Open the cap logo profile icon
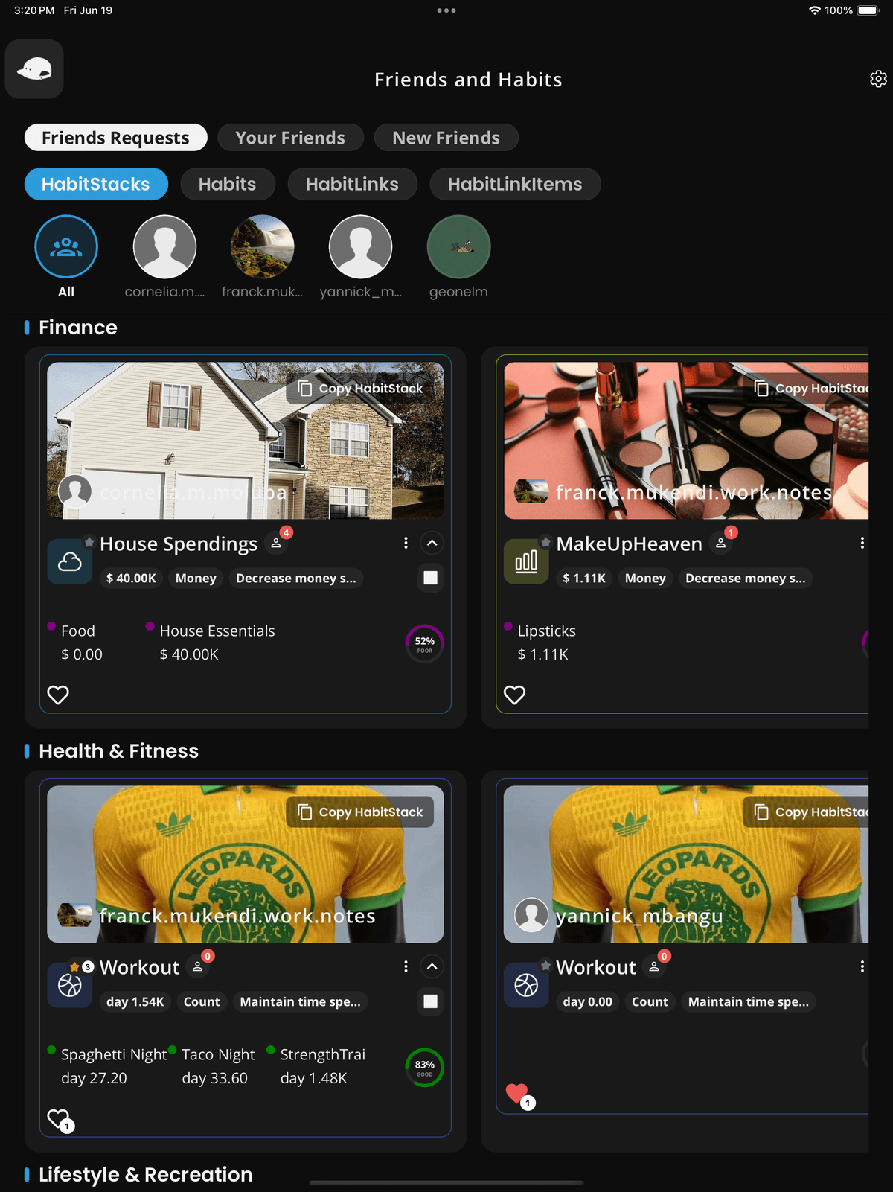Viewport: 893px width, 1192px height. [34, 69]
